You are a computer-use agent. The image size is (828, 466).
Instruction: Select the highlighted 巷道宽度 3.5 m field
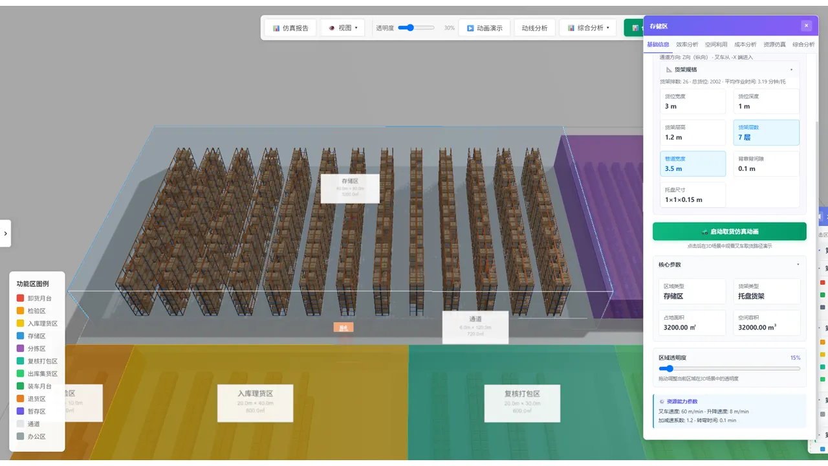(x=693, y=164)
